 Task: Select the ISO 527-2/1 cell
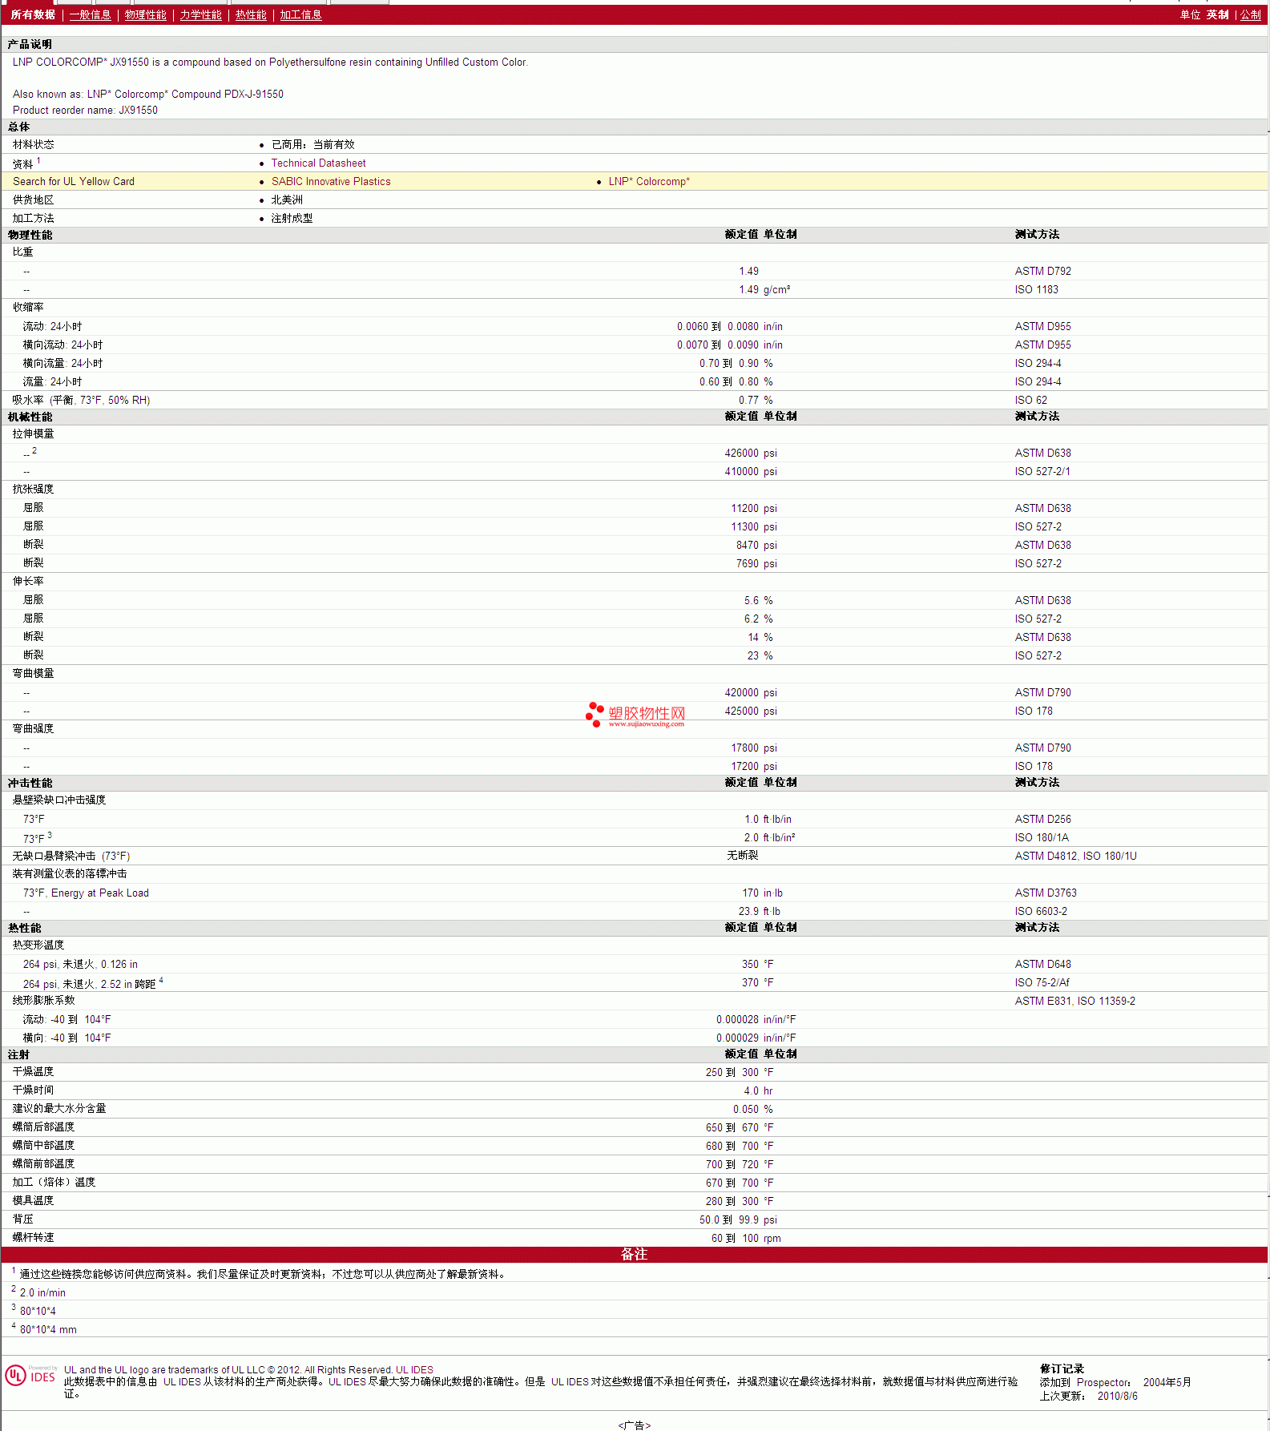(1042, 471)
